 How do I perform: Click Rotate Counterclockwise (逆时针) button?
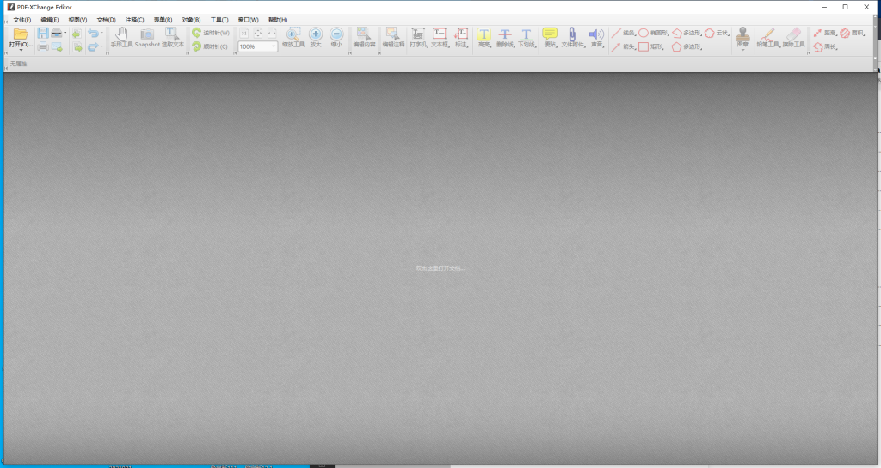click(x=210, y=33)
